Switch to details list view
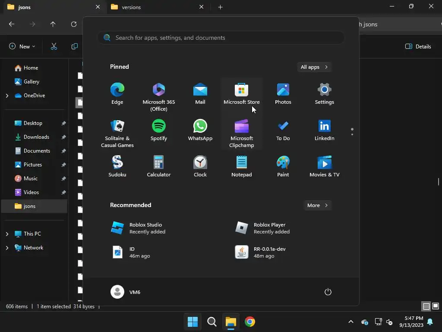The width and height of the screenshot is (442, 332). click(x=426, y=306)
